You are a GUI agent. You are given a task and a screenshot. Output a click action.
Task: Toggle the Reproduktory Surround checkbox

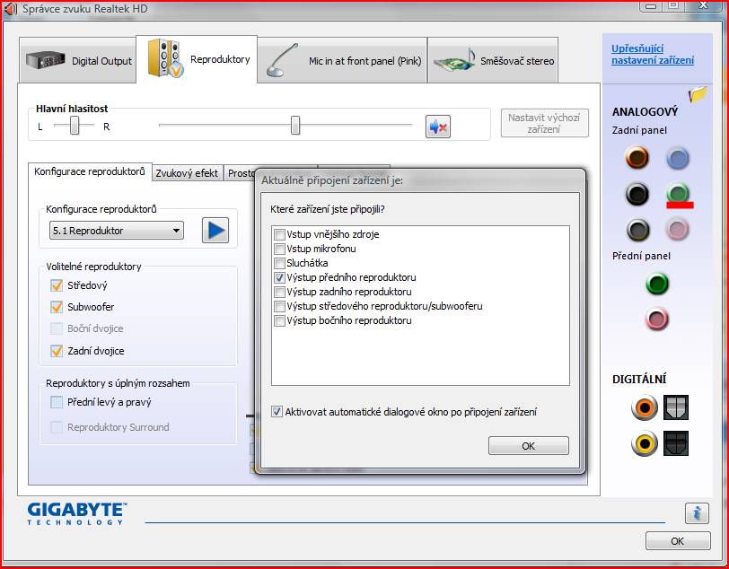click(x=57, y=427)
